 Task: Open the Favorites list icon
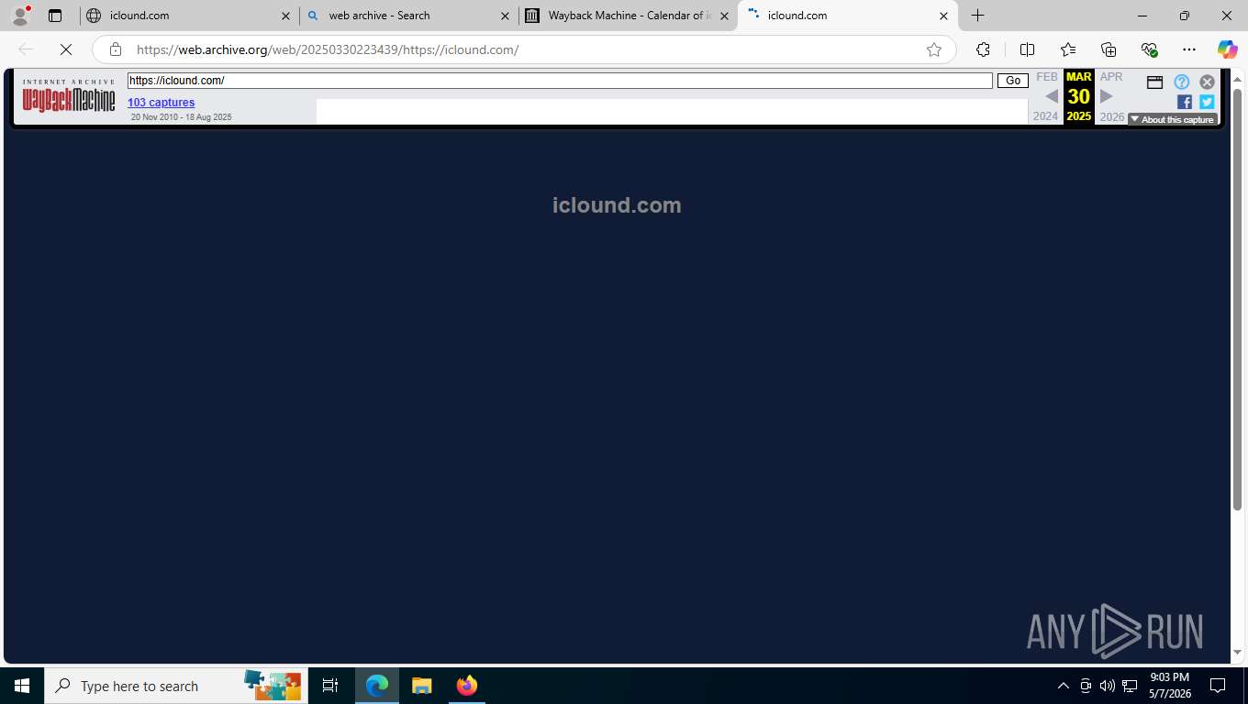tap(1068, 49)
